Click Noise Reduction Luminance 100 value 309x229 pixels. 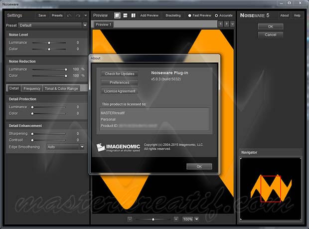click(x=76, y=69)
